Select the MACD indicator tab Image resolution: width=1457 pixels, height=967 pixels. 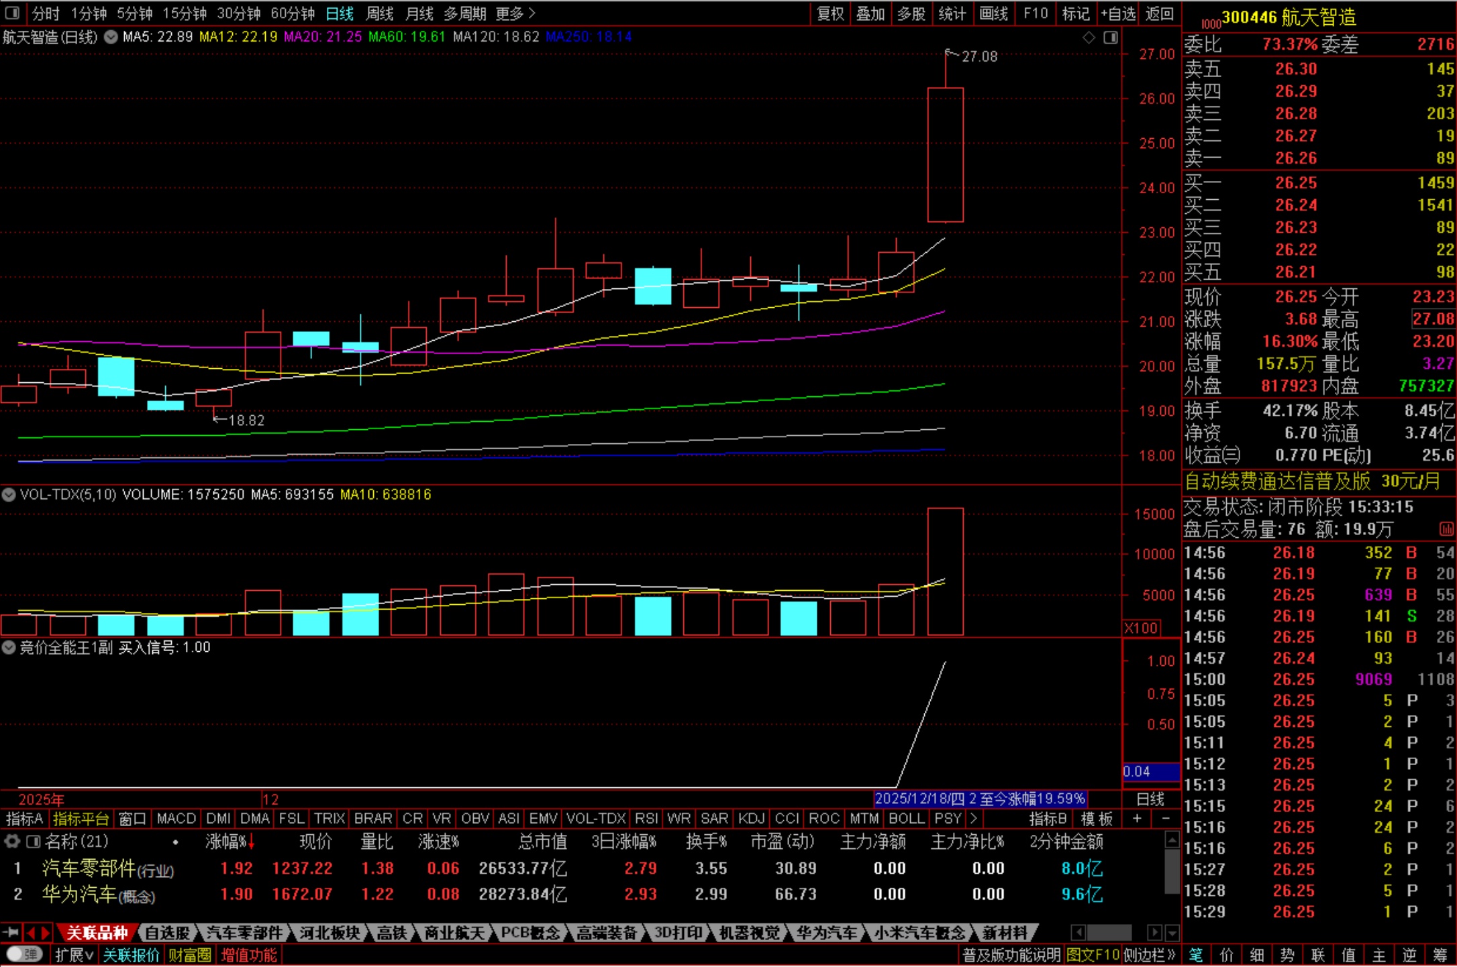[x=176, y=819]
